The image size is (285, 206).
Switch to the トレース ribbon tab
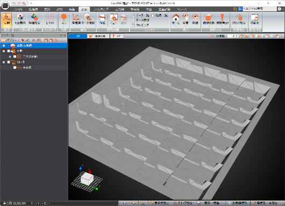click(182, 9)
